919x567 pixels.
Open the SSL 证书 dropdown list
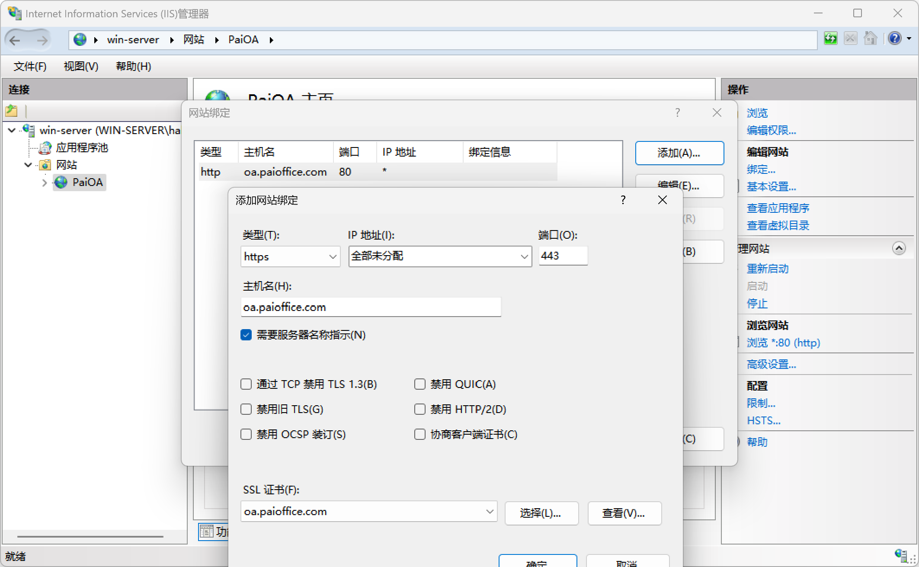369,512
